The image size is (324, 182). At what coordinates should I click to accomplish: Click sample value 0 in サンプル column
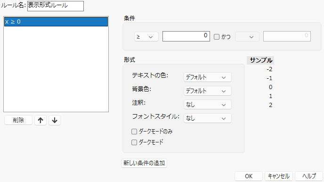270,87
